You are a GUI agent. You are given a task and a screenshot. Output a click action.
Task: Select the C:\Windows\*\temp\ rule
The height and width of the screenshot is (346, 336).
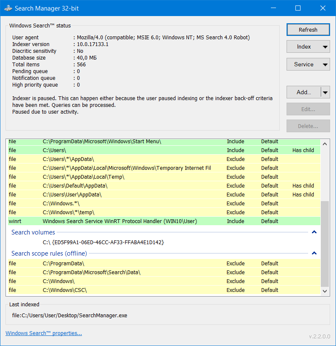coord(164,212)
